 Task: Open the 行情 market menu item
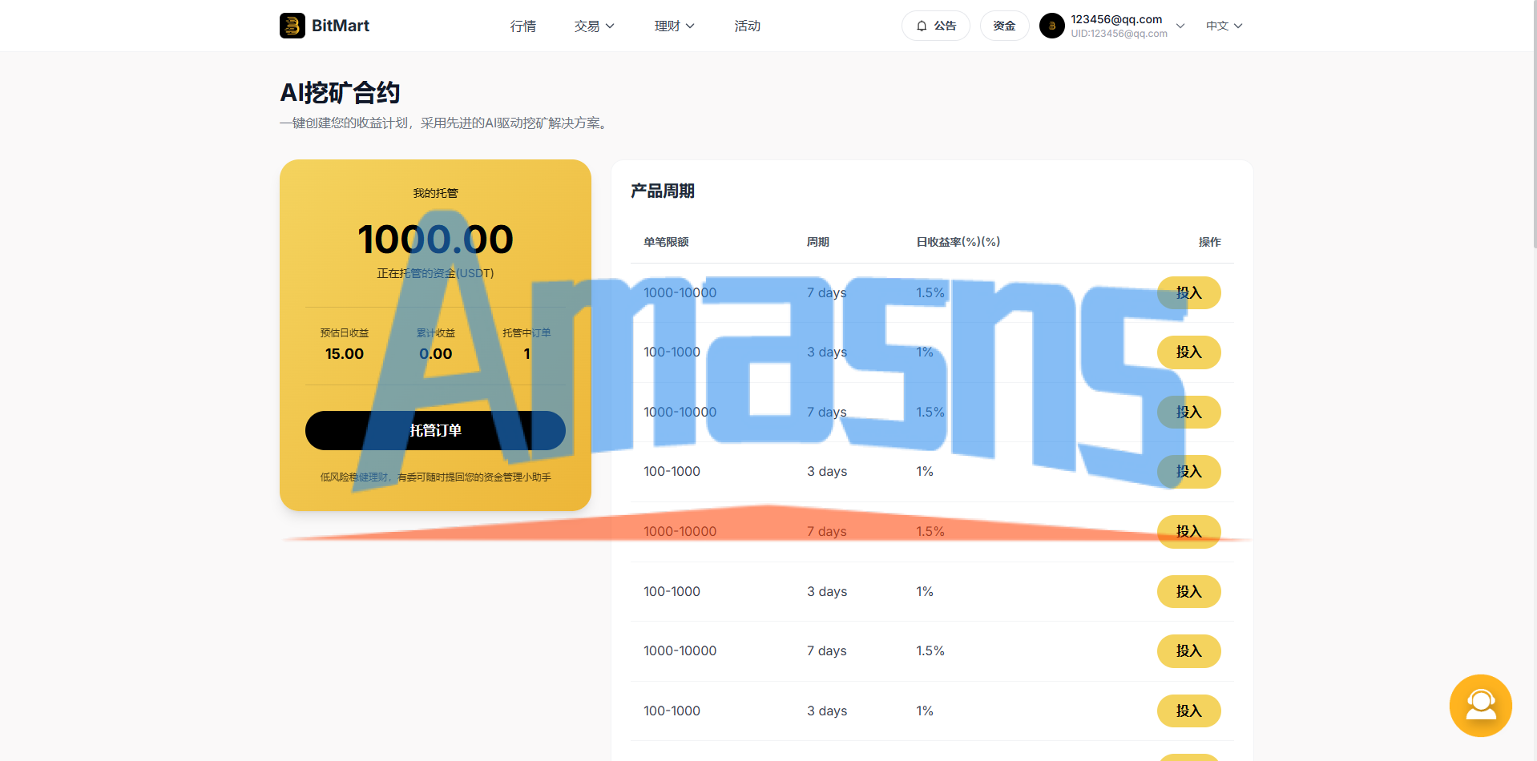pyautogui.click(x=522, y=26)
